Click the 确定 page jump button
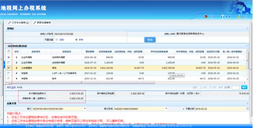Viewport: 253px width, 128px height. 244,87
